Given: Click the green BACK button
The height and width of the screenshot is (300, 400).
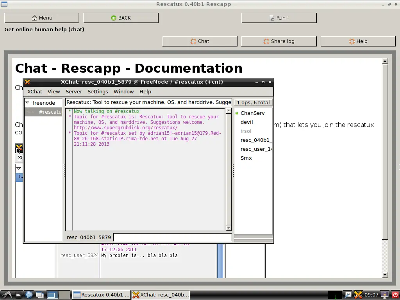Looking at the screenshot, I should 121,18.
